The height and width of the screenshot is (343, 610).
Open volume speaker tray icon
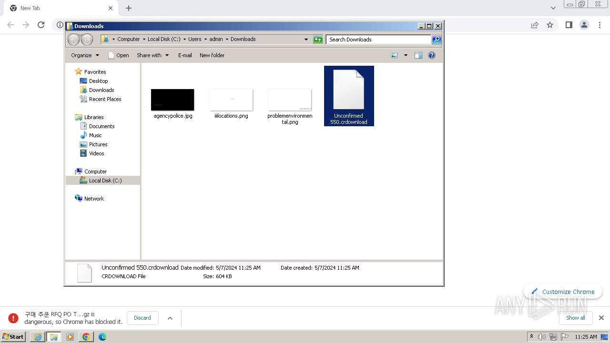(x=541, y=337)
